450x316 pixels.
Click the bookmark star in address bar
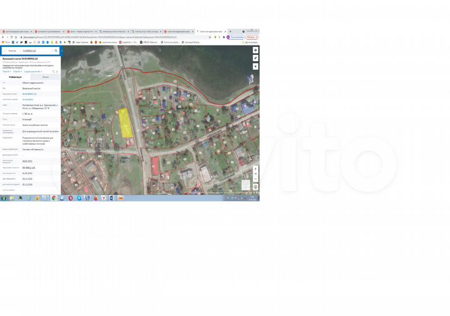click(x=210, y=37)
